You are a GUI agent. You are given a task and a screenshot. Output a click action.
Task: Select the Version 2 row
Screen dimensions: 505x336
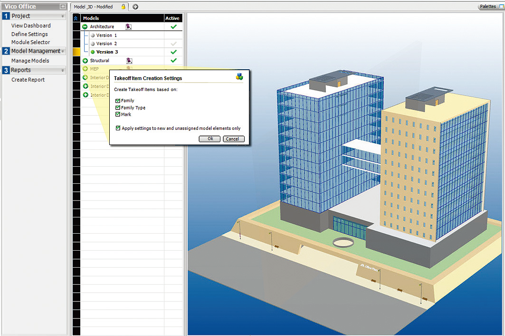tap(132, 44)
